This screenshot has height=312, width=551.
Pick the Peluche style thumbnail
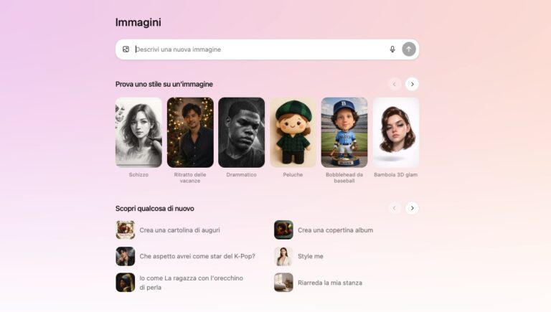(293, 133)
